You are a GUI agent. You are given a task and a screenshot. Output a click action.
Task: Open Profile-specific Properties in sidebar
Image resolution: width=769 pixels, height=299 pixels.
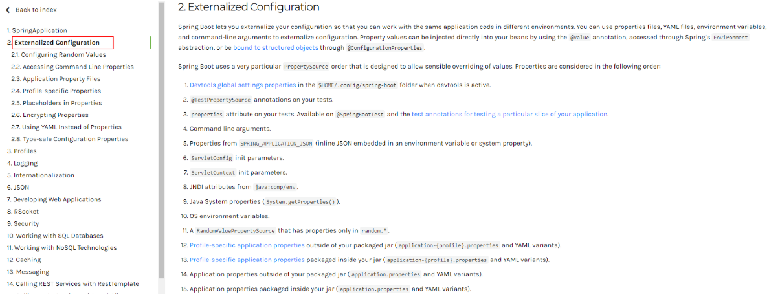tap(56, 91)
